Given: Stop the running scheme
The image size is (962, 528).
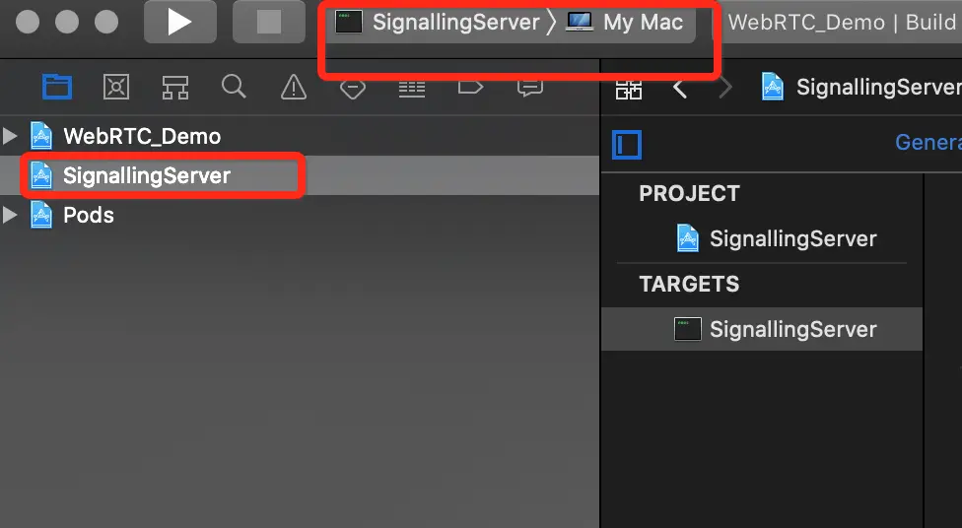Looking at the screenshot, I should (x=268, y=22).
